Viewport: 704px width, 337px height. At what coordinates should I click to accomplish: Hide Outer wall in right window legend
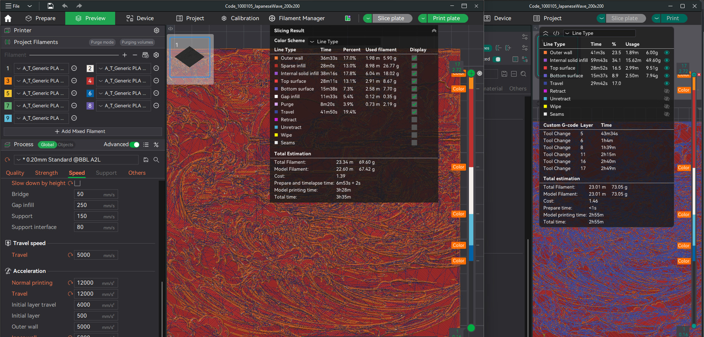point(667,53)
